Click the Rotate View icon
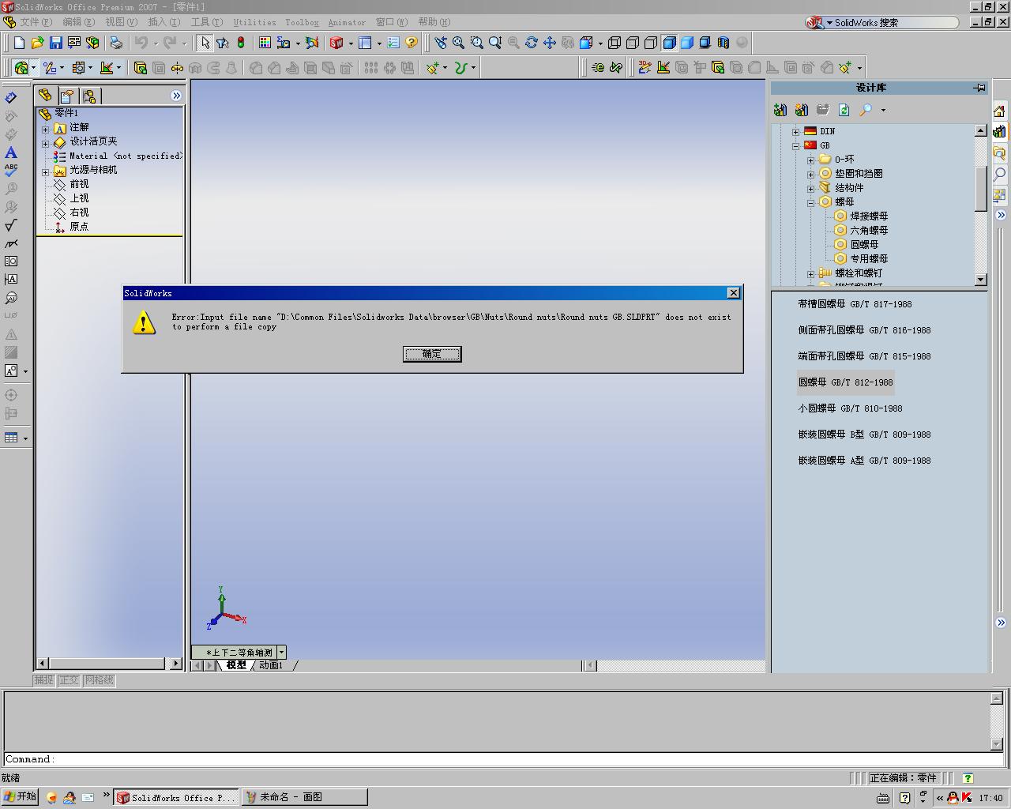 pyautogui.click(x=532, y=43)
